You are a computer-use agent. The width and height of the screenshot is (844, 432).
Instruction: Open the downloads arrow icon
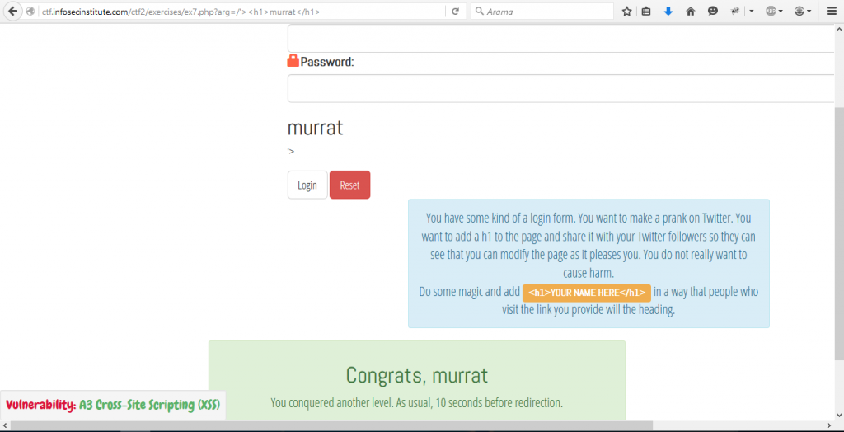coord(668,12)
